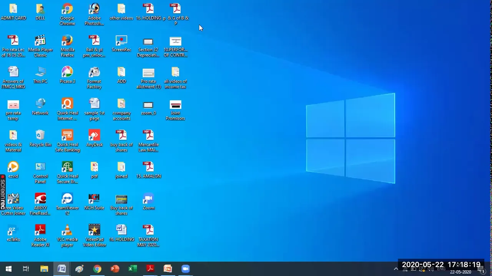Open the ADD folder
The width and height of the screenshot is (492, 276).
(121, 75)
